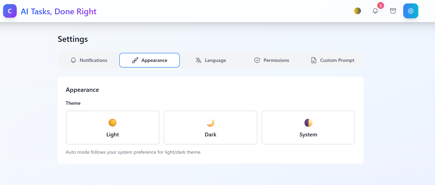Click the crescent moon icon in the Dark card

pyautogui.click(x=210, y=123)
